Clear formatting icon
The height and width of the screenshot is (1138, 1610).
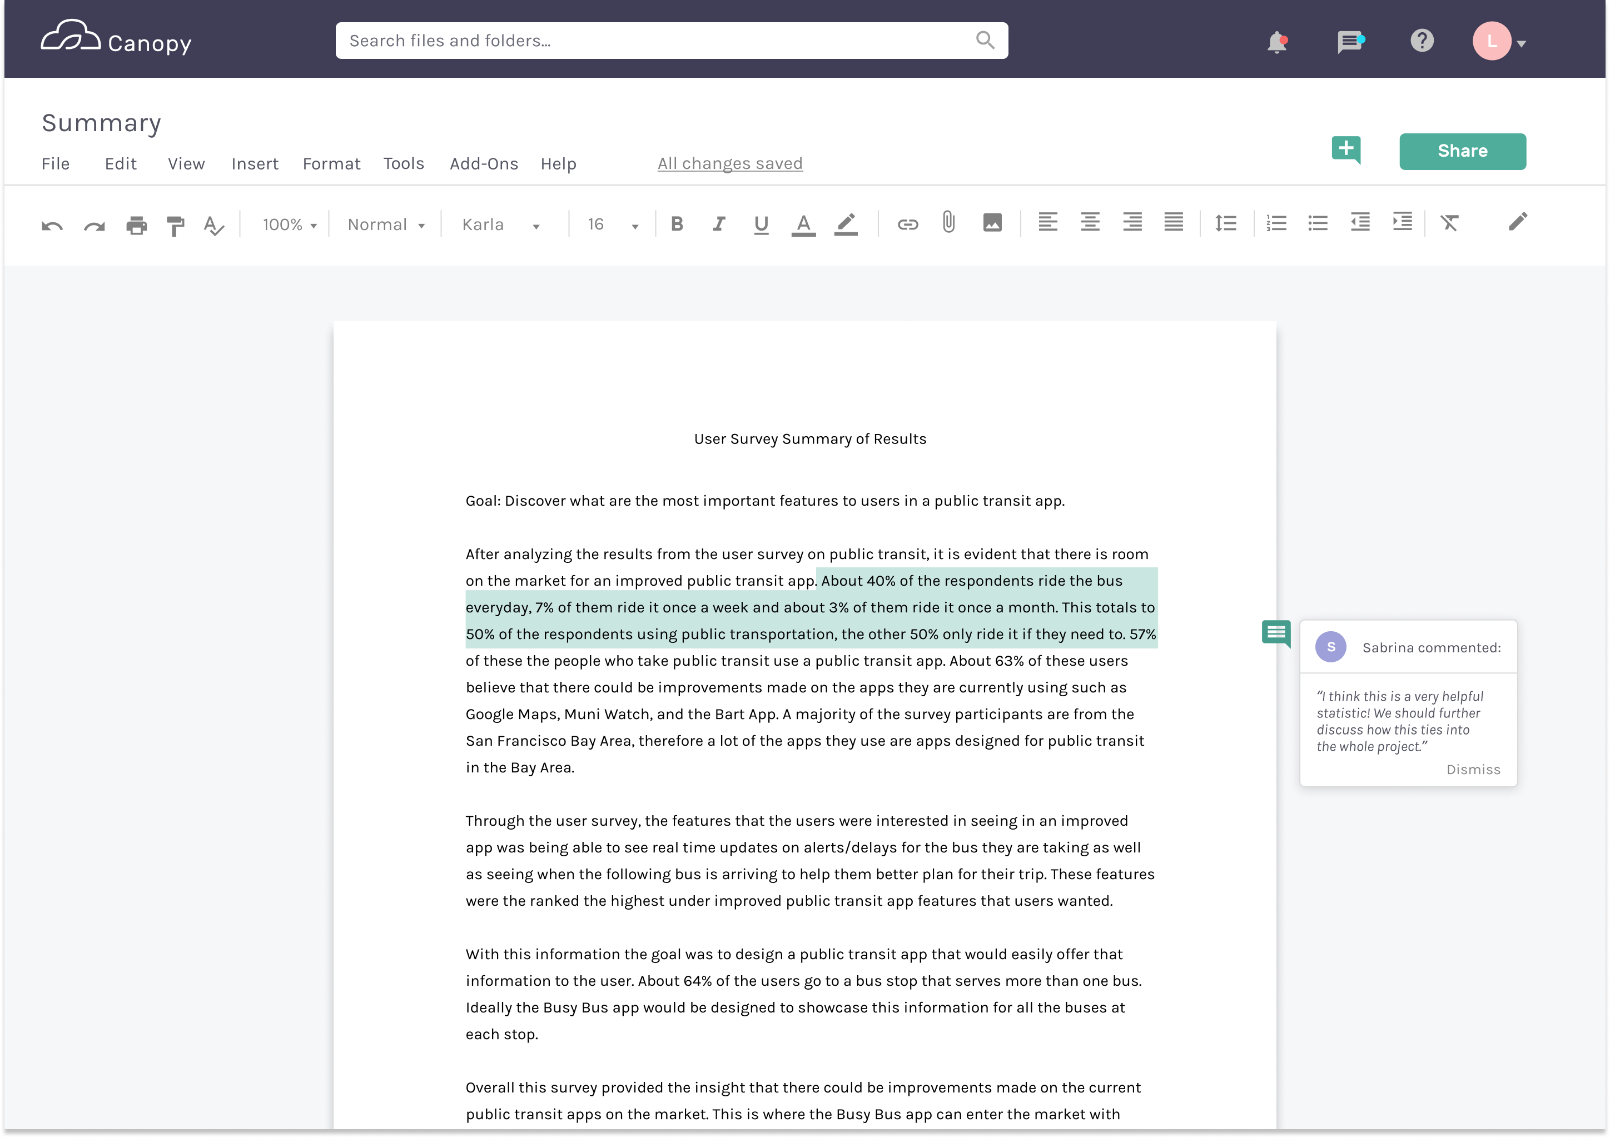pos(1449,223)
